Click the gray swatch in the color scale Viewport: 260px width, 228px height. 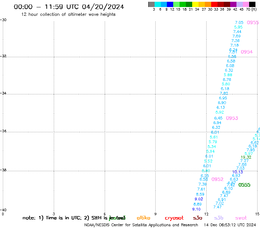[x=151, y=4]
